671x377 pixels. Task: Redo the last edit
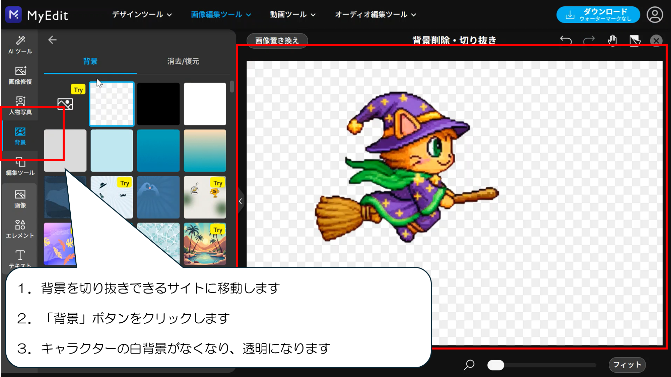click(x=589, y=40)
